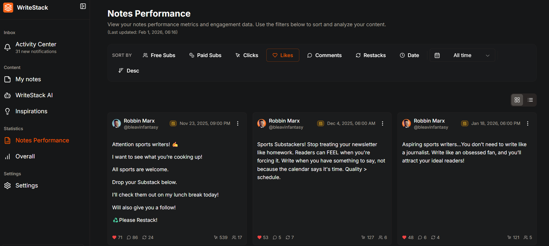Click '31 new notifications' text

[36, 52]
